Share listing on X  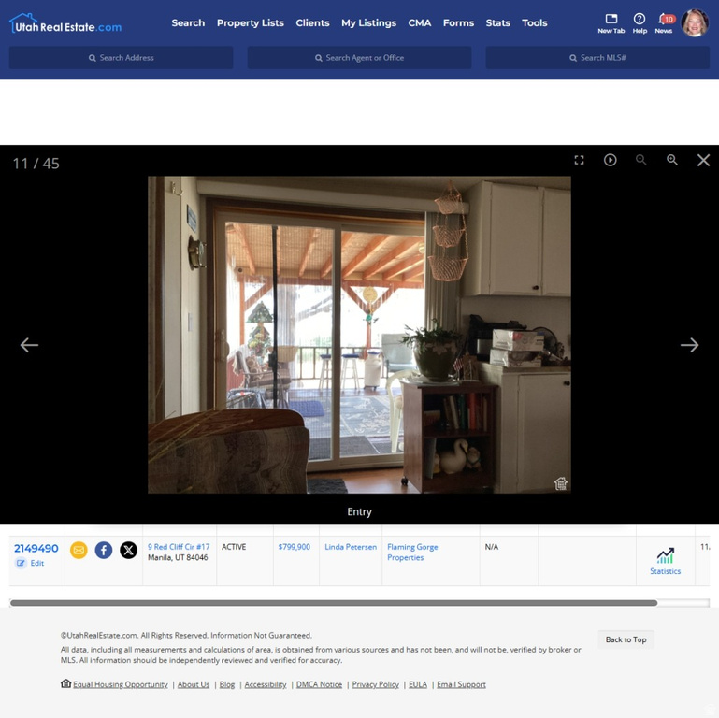[128, 550]
